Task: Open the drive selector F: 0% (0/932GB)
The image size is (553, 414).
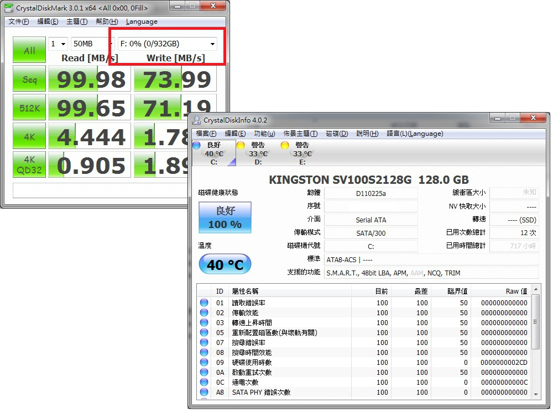Action: 167,44
